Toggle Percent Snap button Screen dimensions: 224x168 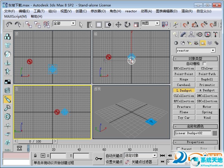(x=204, y=25)
